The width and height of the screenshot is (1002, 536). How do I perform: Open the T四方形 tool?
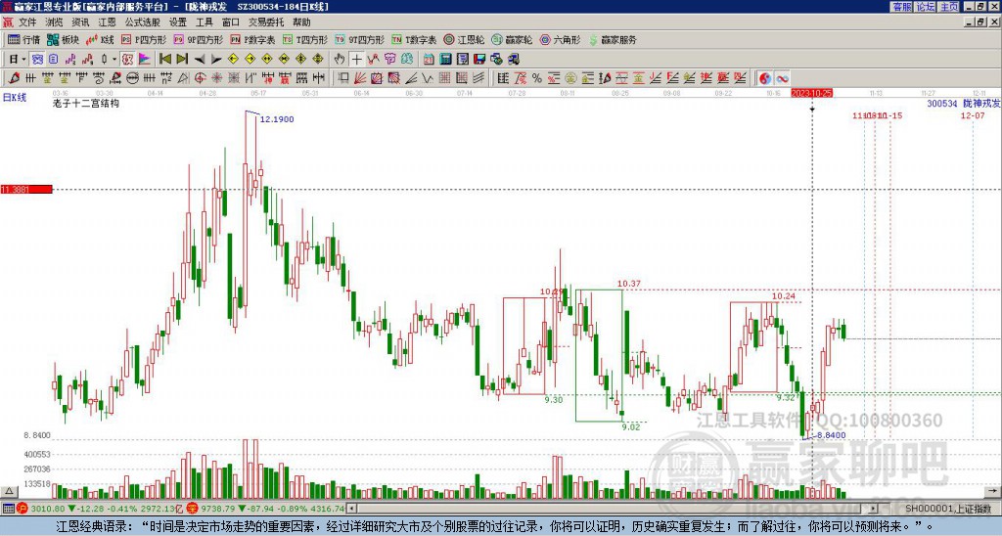click(x=305, y=39)
